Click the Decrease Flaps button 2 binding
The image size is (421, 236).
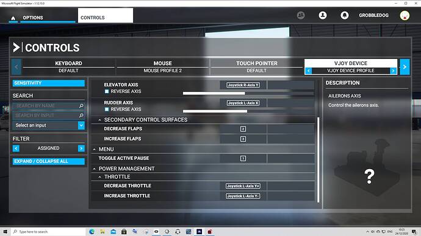point(243,129)
